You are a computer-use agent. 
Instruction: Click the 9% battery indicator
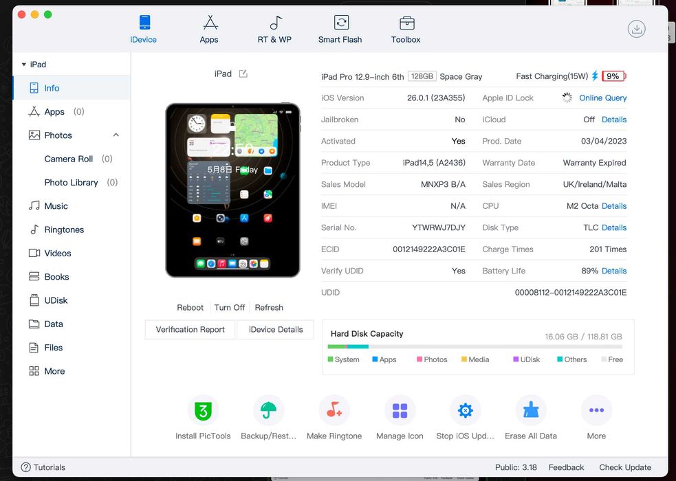614,76
